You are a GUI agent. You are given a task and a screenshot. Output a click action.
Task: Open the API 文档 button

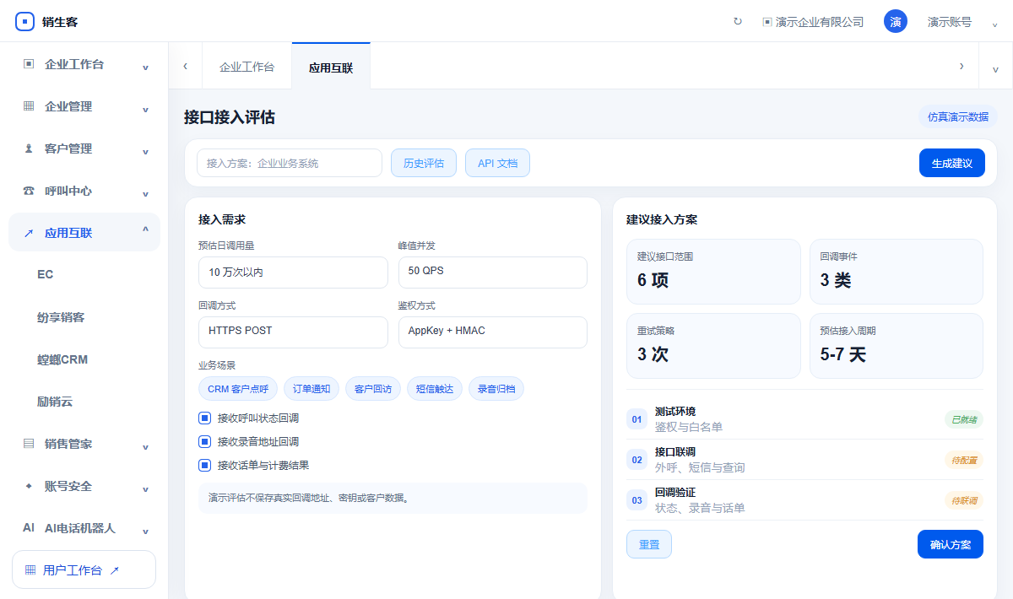click(497, 163)
